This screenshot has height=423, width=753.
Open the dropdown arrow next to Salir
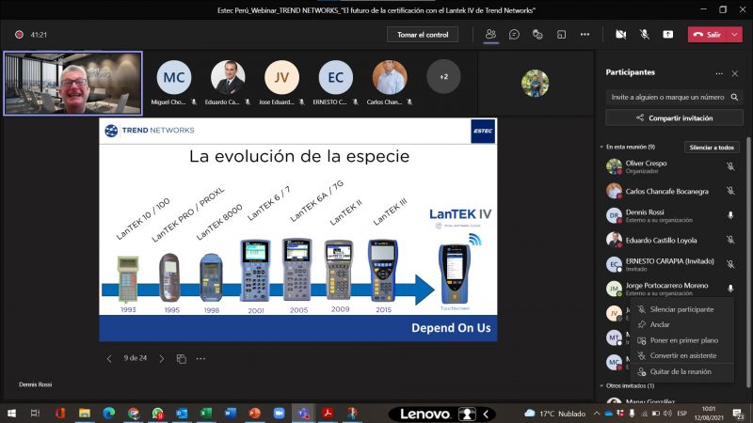coord(733,34)
